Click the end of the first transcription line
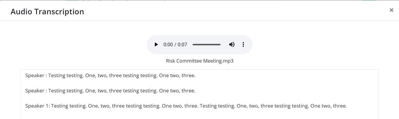Viewport: 399px width, 119px height. (195, 76)
